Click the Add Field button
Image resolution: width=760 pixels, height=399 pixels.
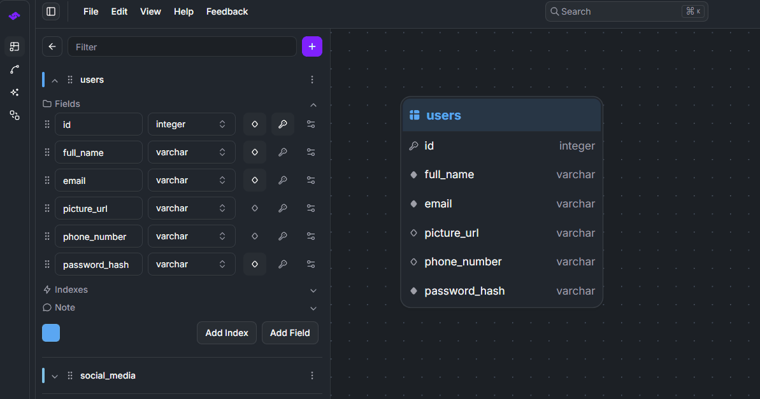(290, 332)
